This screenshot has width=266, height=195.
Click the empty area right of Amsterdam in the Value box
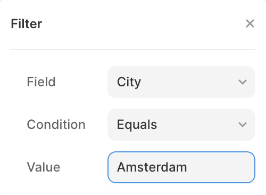coord(220,167)
